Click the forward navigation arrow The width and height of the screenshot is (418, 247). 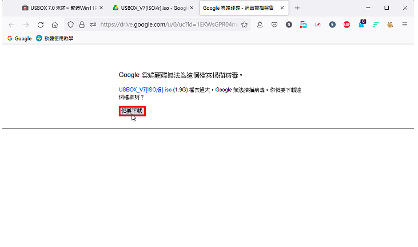26,25
